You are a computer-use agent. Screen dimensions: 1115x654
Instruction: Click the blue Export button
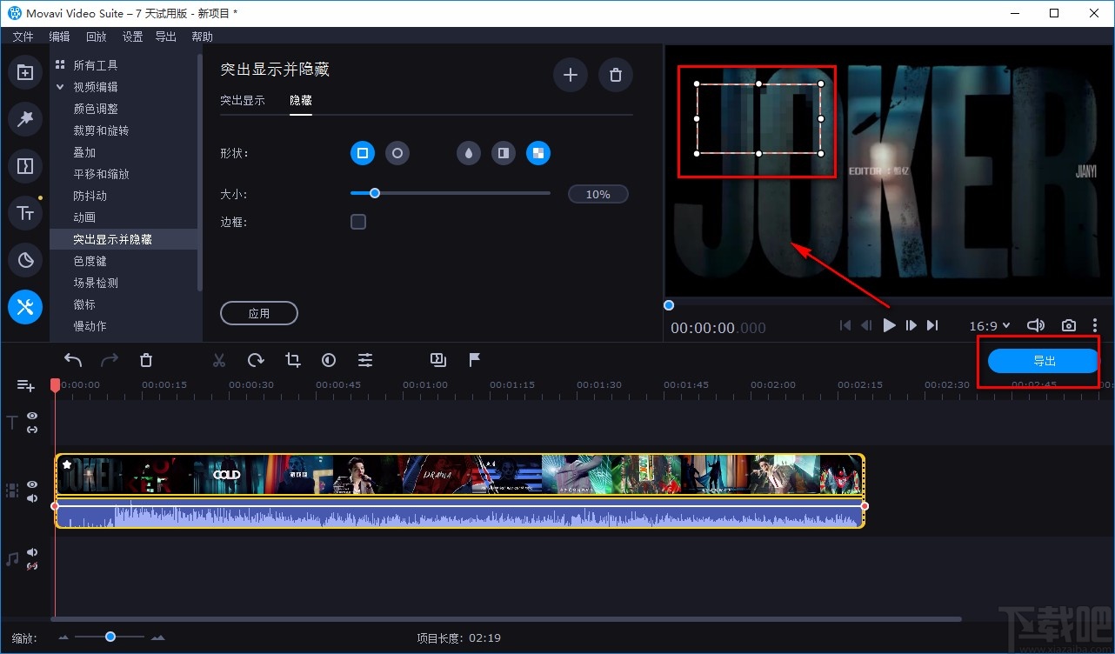click(x=1044, y=361)
